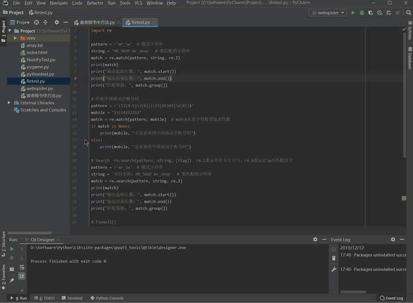Click the down-arrow icon in the Run panel
Viewport: 413px width, 303px height.
pos(22,258)
